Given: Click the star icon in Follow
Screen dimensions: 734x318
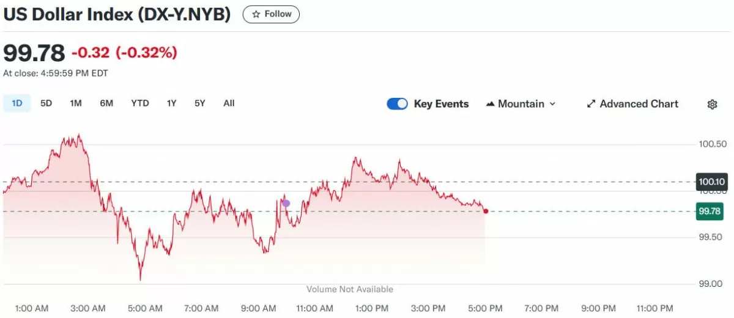Looking at the screenshot, I should 256,14.
